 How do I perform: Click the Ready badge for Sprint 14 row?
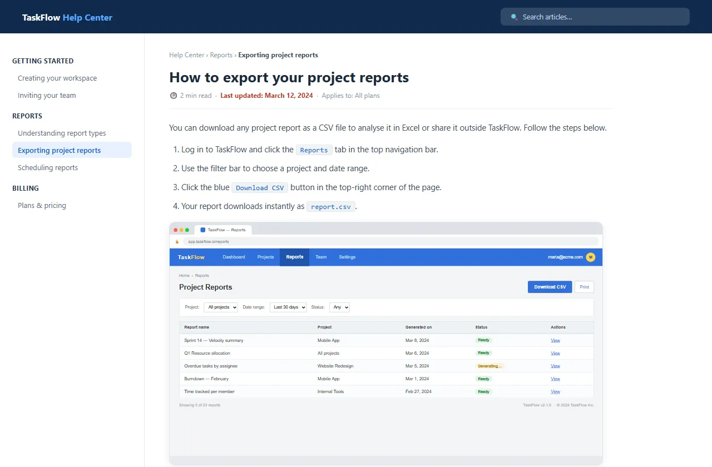pos(483,340)
